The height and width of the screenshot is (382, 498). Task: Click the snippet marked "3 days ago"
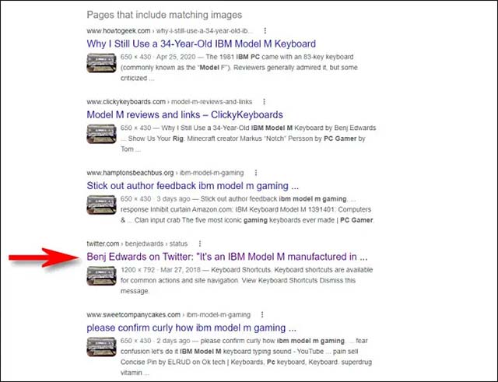247,209
